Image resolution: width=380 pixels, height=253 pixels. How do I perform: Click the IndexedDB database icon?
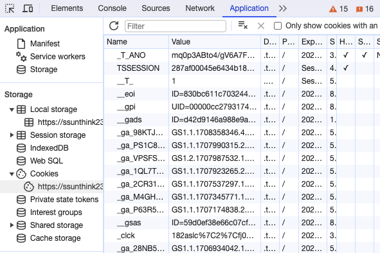tap(21, 148)
